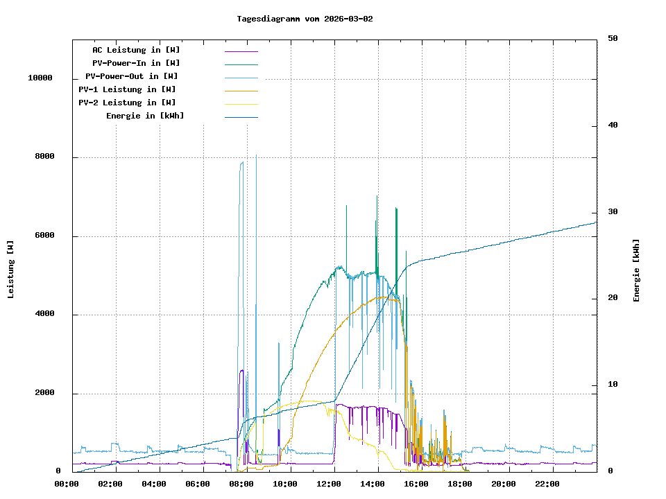Image resolution: width=666 pixels, height=499 pixels.
Task: Click the left axis label 'Leistung [W]'
Action: coord(11,269)
